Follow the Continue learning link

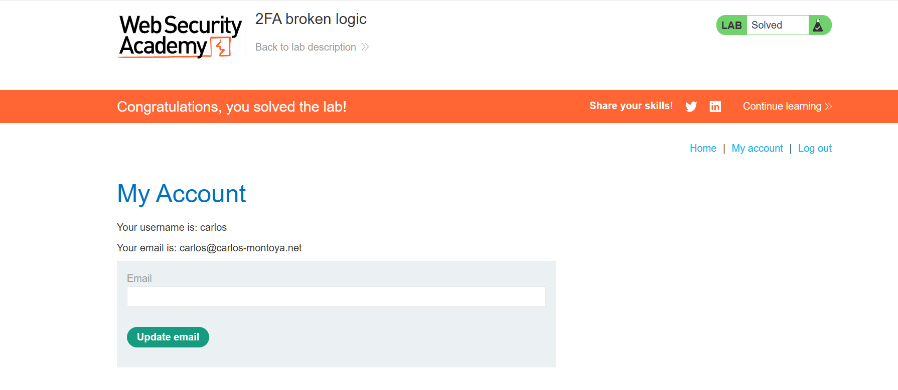coord(782,107)
